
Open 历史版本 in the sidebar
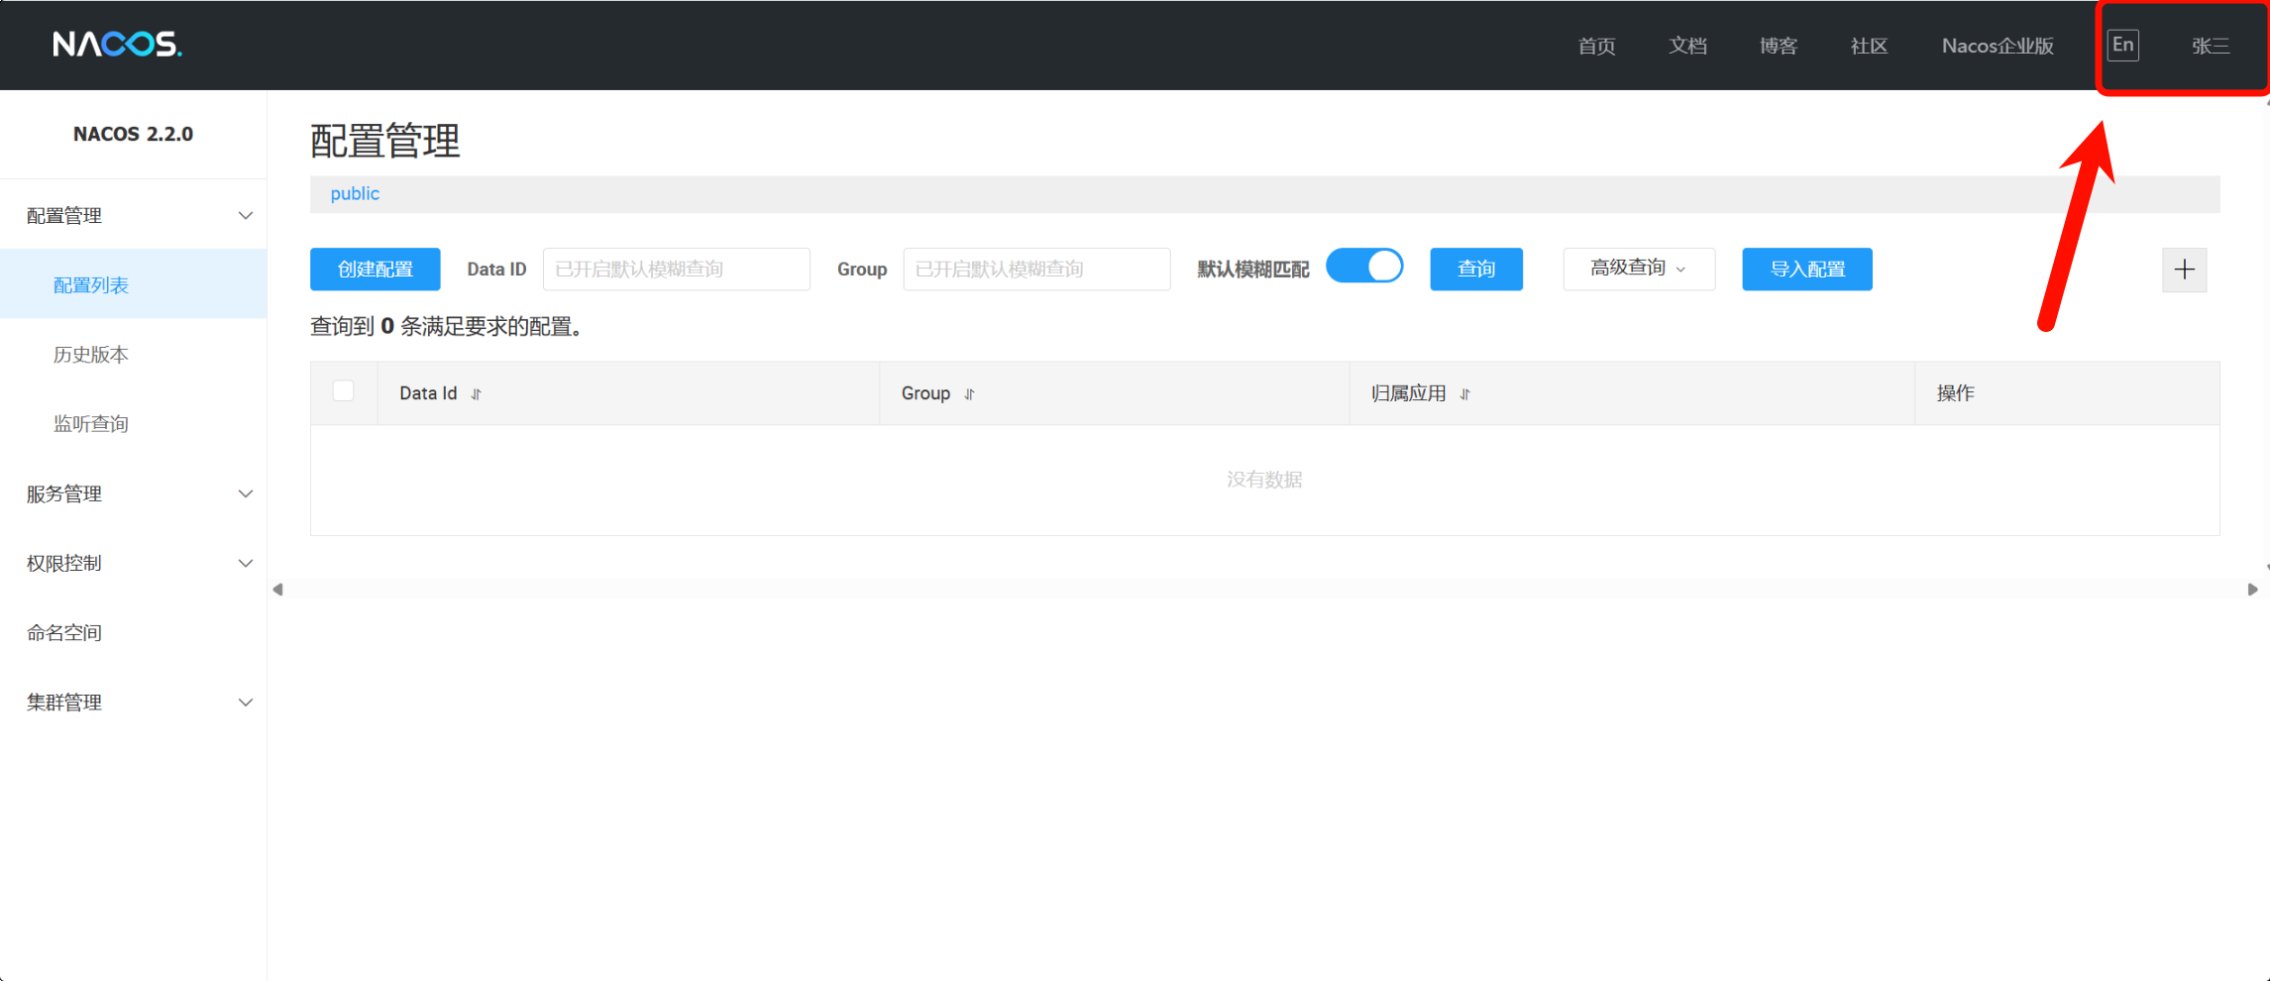click(x=91, y=355)
